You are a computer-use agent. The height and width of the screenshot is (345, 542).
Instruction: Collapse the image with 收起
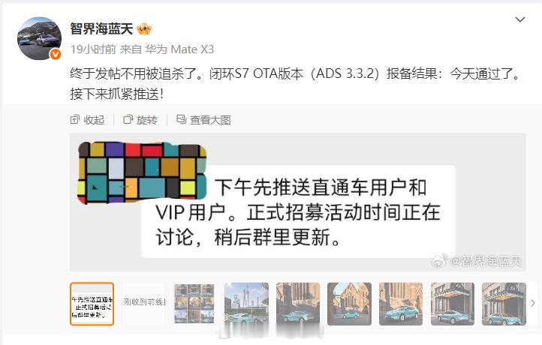[87, 120]
